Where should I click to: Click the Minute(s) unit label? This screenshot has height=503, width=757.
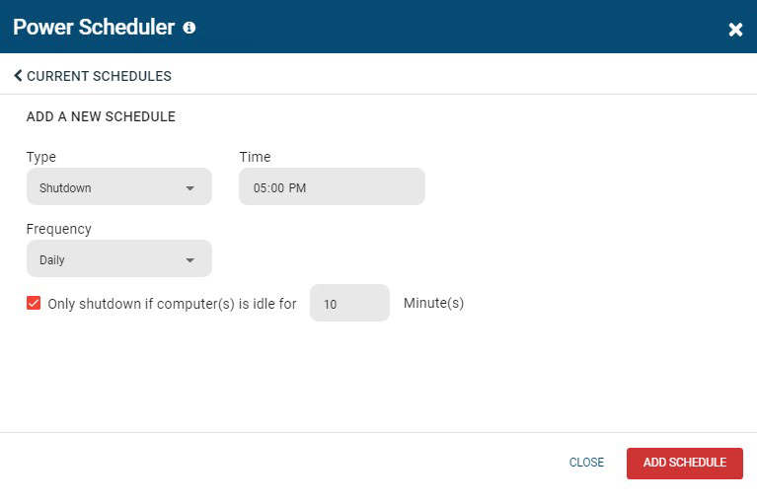(433, 304)
